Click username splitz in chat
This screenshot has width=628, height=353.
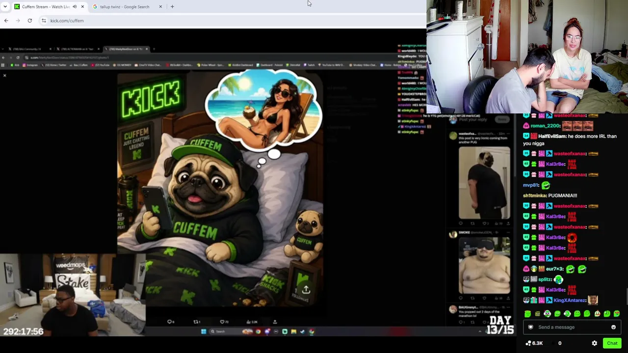coord(545,279)
